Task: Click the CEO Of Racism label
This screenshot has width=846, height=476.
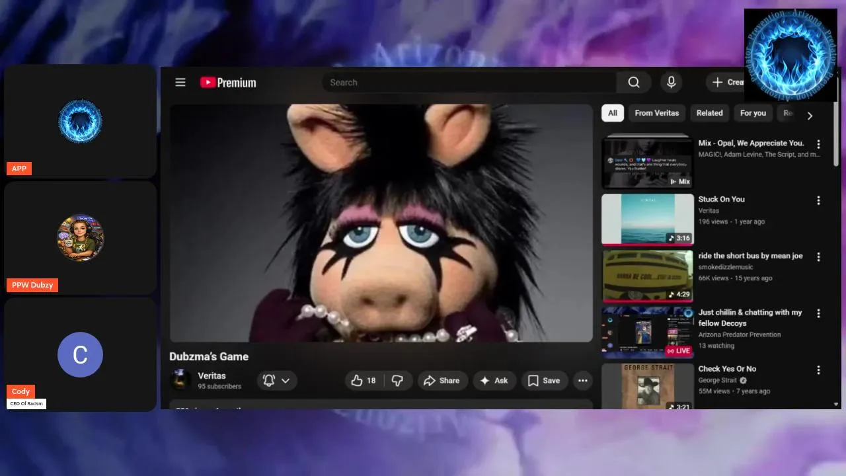Action: pos(26,403)
